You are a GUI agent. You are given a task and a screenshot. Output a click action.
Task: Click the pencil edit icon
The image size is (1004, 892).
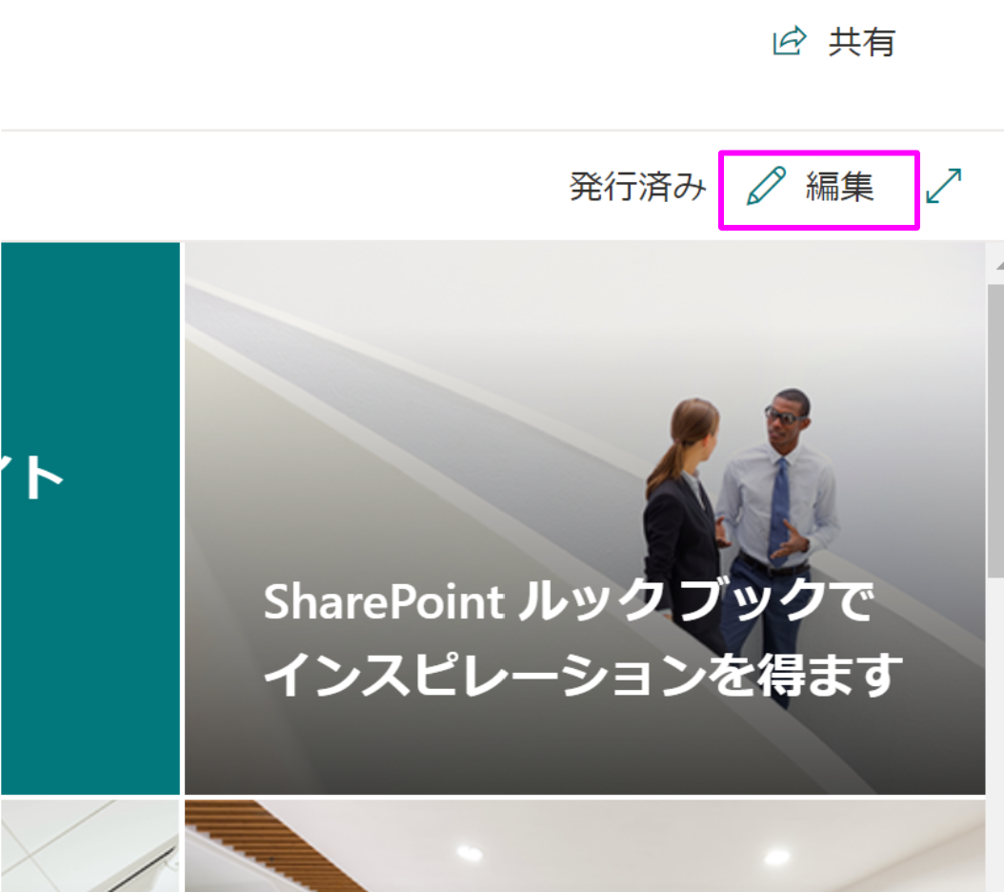tap(766, 187)
